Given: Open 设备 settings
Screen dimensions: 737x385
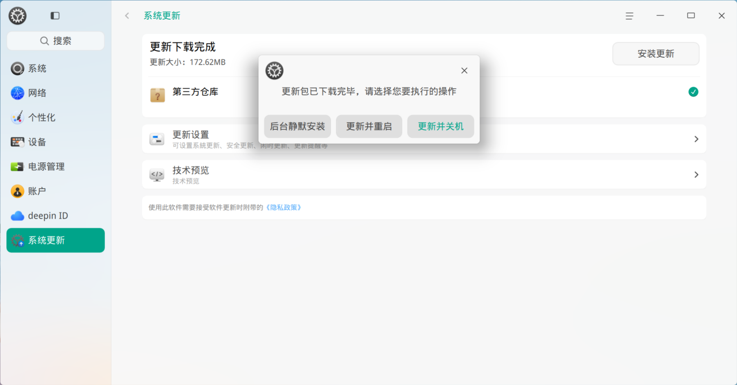Looking at the screenshot, I should point(56,142).
